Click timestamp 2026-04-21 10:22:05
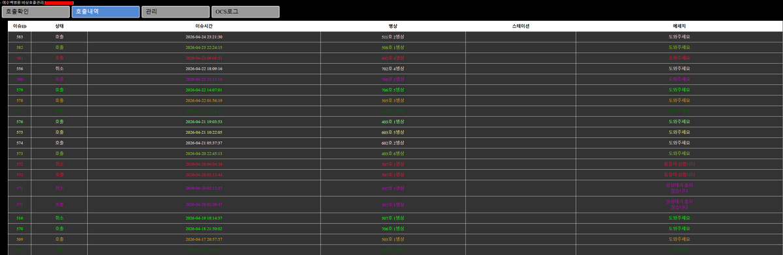Image resolution: width=783 pixels, height=255 pixels. pyautogui.click(x=204, y=132)
